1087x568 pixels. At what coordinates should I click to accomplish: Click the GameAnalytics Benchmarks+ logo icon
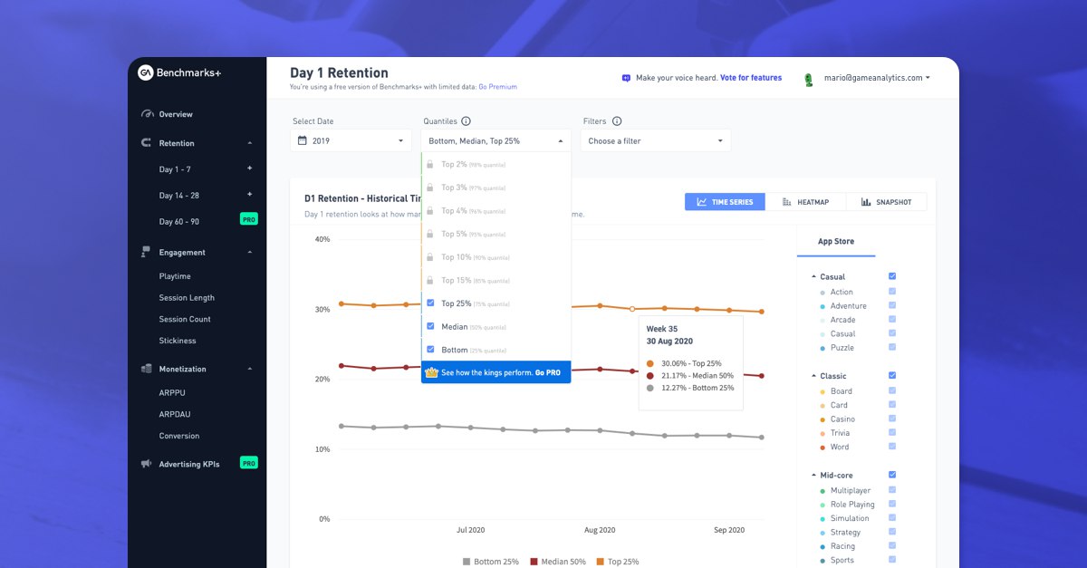145,72
